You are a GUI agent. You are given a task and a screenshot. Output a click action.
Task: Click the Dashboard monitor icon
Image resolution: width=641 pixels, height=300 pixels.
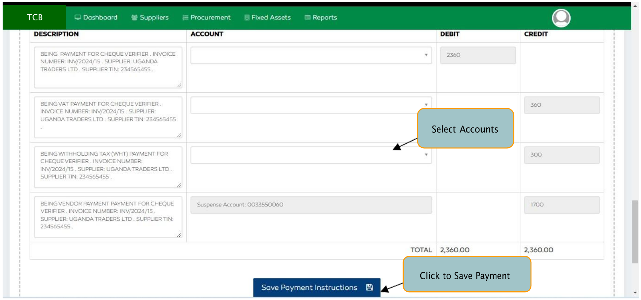[x=78, y=17]
